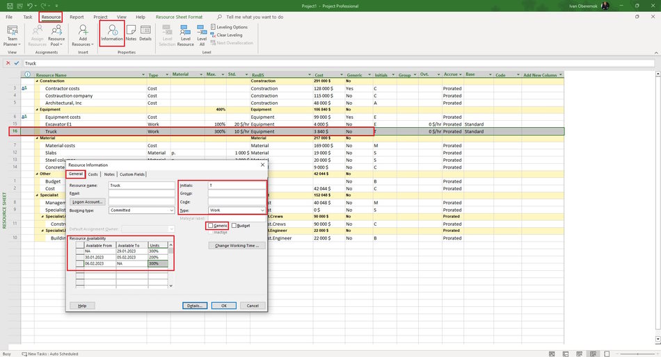
Task: Click the formula bar entry showing Truck
Action: [339, 63]
